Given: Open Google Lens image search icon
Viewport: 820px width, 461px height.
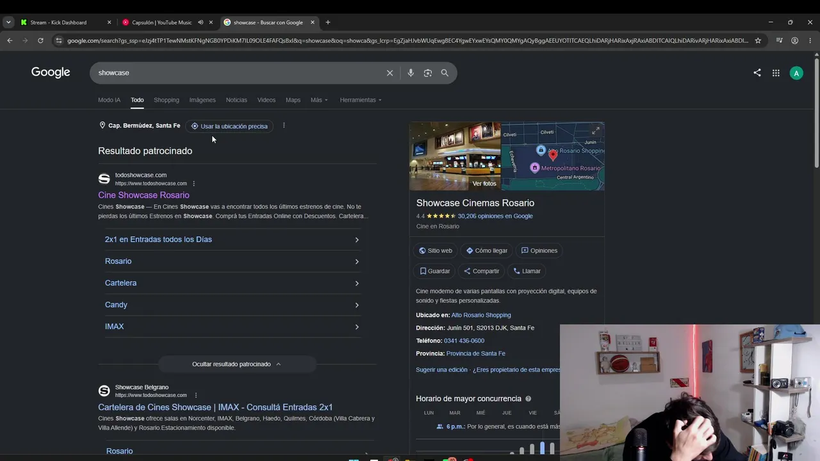Looking at the screenshot, I should pos(428,73).
